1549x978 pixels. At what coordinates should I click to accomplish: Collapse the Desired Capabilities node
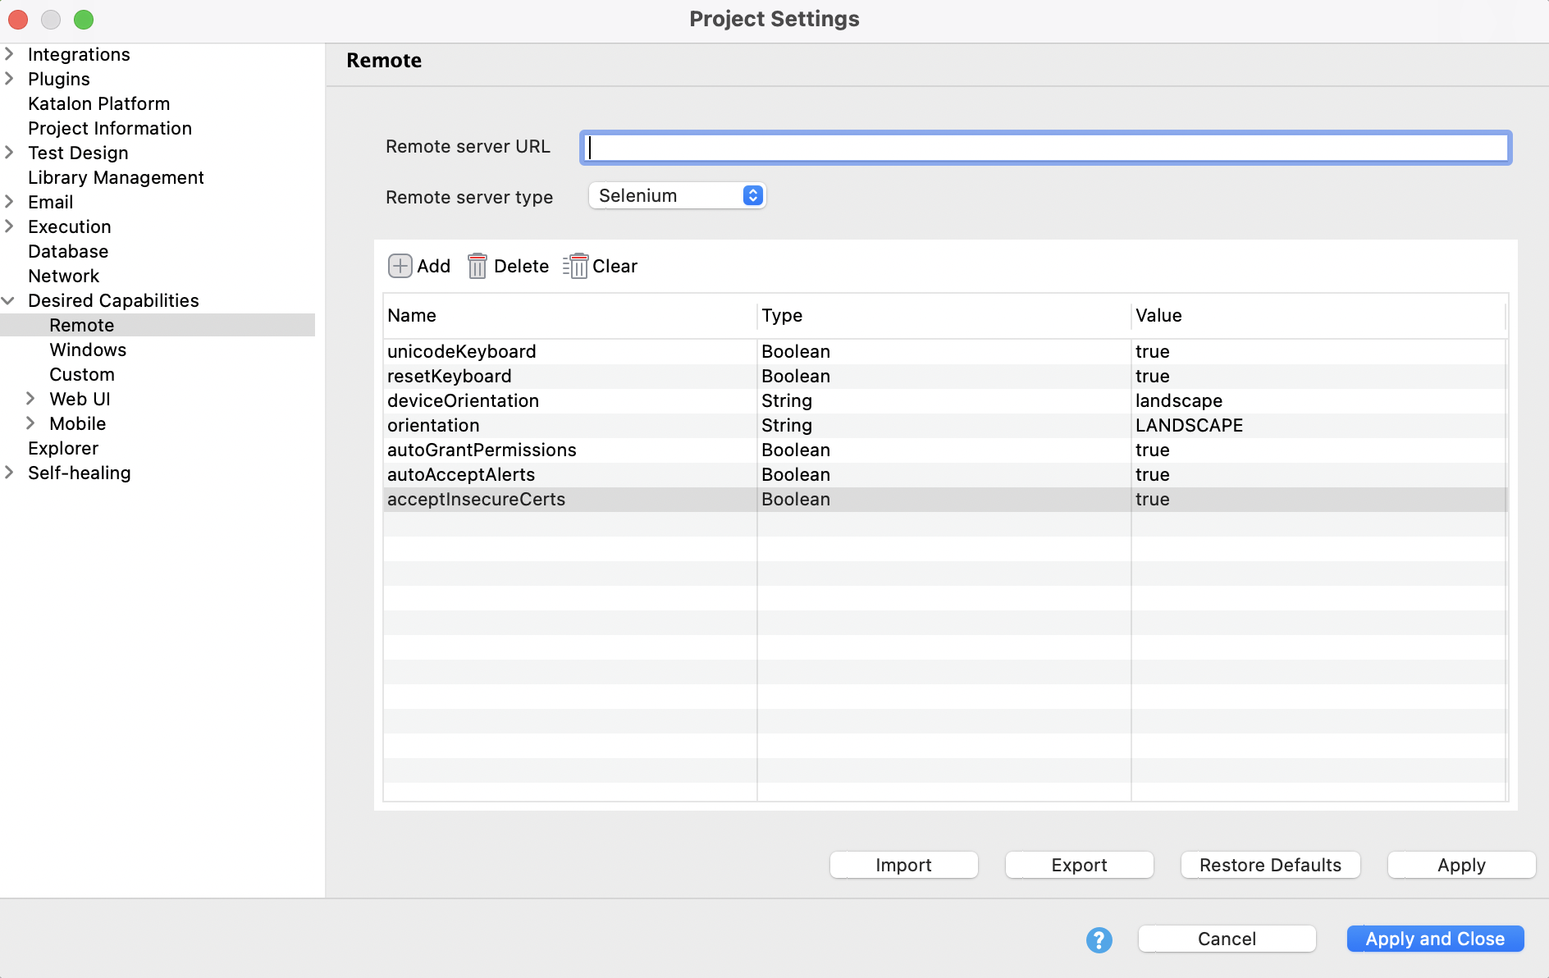(x=9, y=300)
